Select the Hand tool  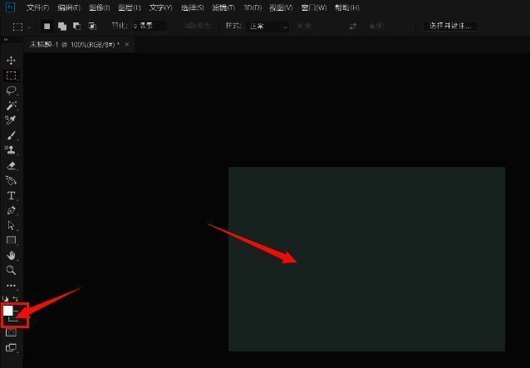coord(11,256)
